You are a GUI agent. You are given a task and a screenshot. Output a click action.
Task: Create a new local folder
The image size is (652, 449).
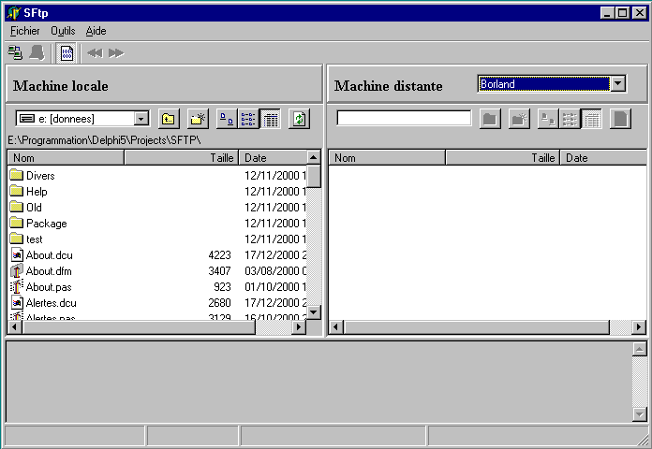pyautogui.click(x=198, y=119)
